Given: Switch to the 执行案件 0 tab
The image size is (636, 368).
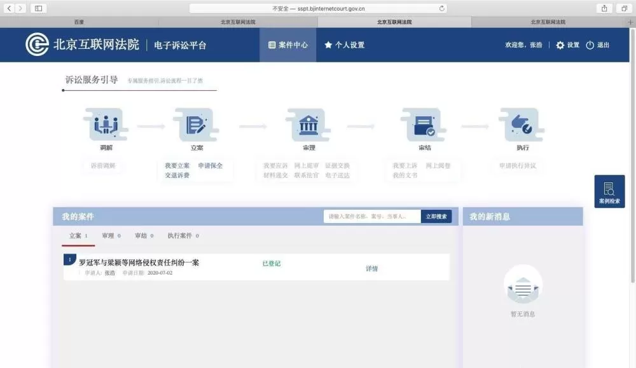Looking at the screenshot, I should pyautogui.click(x=183, y=235).
